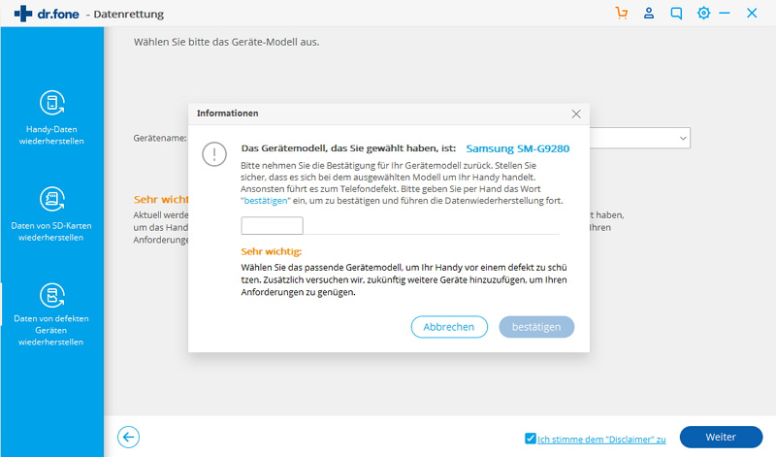Image resolution: width=776 pixels, height=457 pixels.
Task: Open the settings gear icon
Action: click(x=703, y=13)
